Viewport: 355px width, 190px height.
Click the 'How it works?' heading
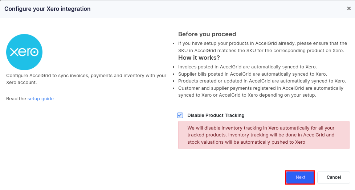click(x=199, y=58)
